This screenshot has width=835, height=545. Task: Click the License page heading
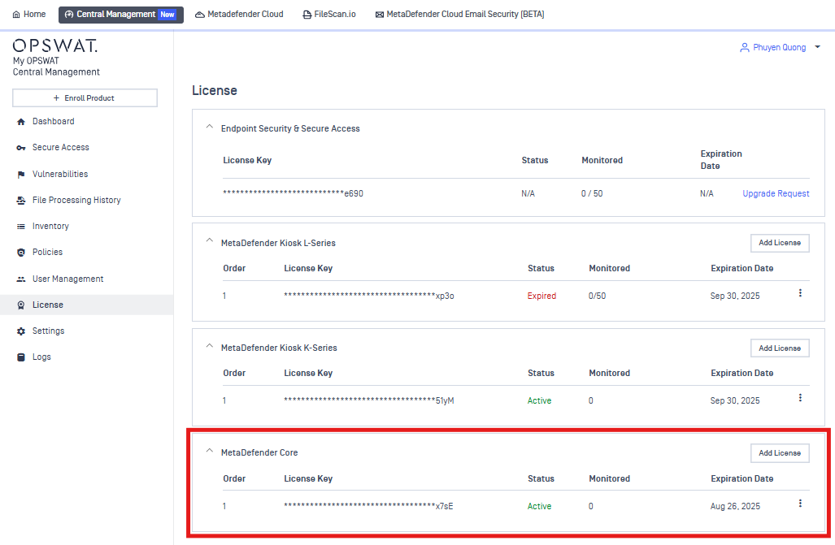click(x=215, y=90)
